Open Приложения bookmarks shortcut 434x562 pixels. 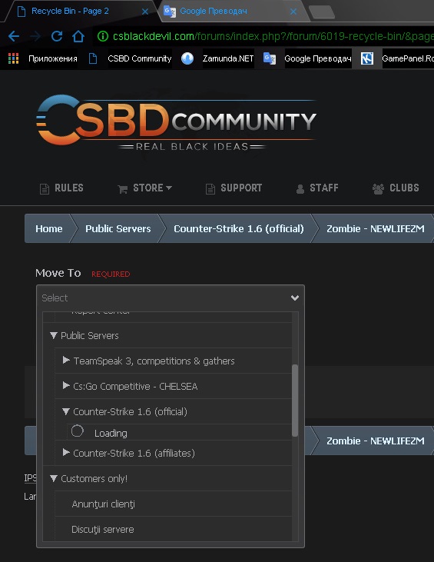[53, 58]
